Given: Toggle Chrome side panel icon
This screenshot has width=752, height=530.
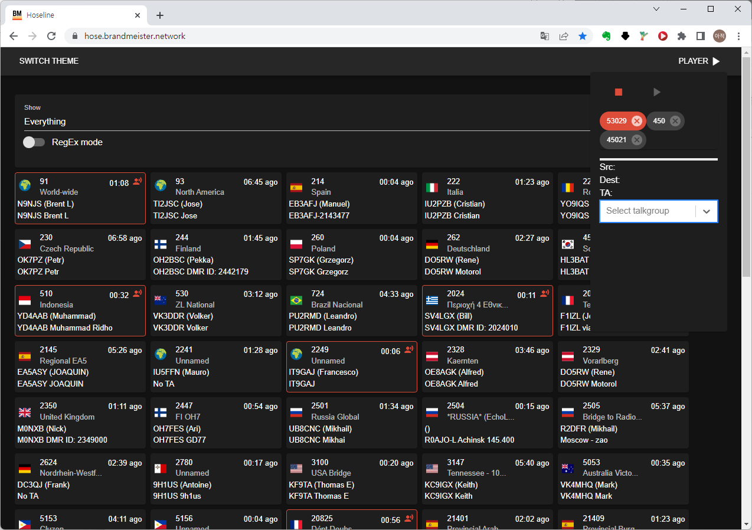Looking at the screenshot, I should point(701,36).
